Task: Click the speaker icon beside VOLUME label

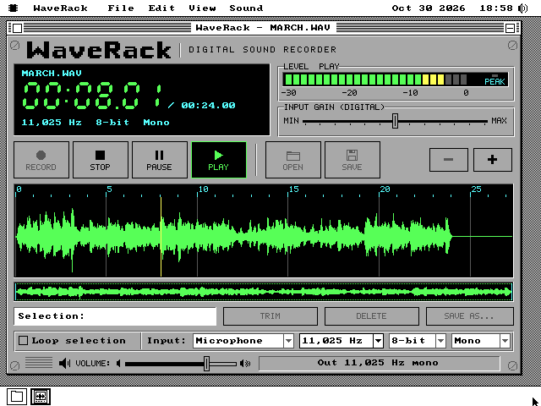Action: pyautogui.click(x=64, y=363)
